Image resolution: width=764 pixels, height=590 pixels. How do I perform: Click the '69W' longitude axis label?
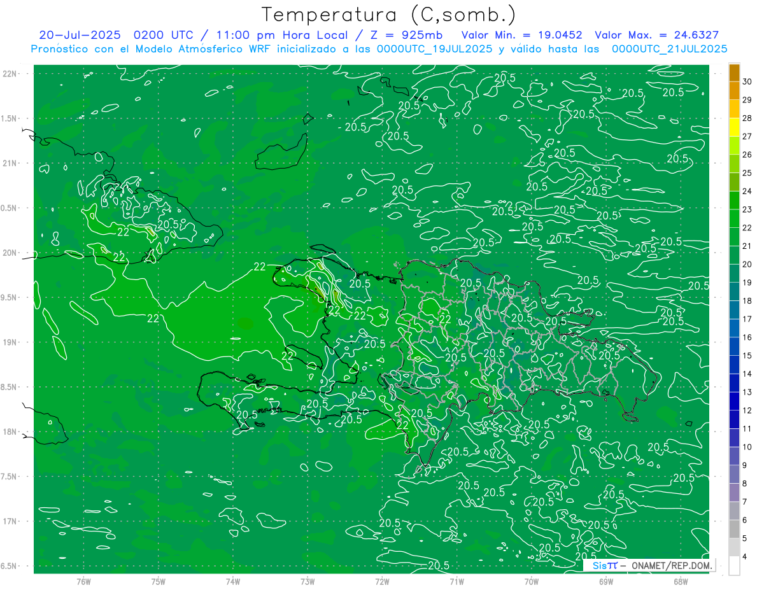coord(606,582)
